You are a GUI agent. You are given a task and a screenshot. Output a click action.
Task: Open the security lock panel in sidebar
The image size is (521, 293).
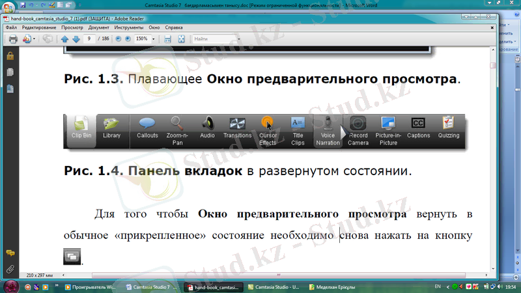(10, 56)
